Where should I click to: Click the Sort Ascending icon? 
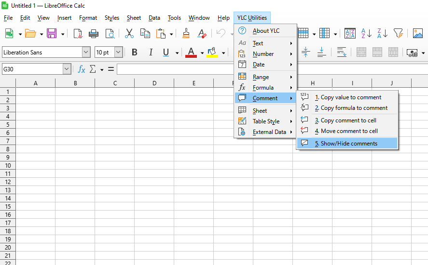tap(366, 33)
